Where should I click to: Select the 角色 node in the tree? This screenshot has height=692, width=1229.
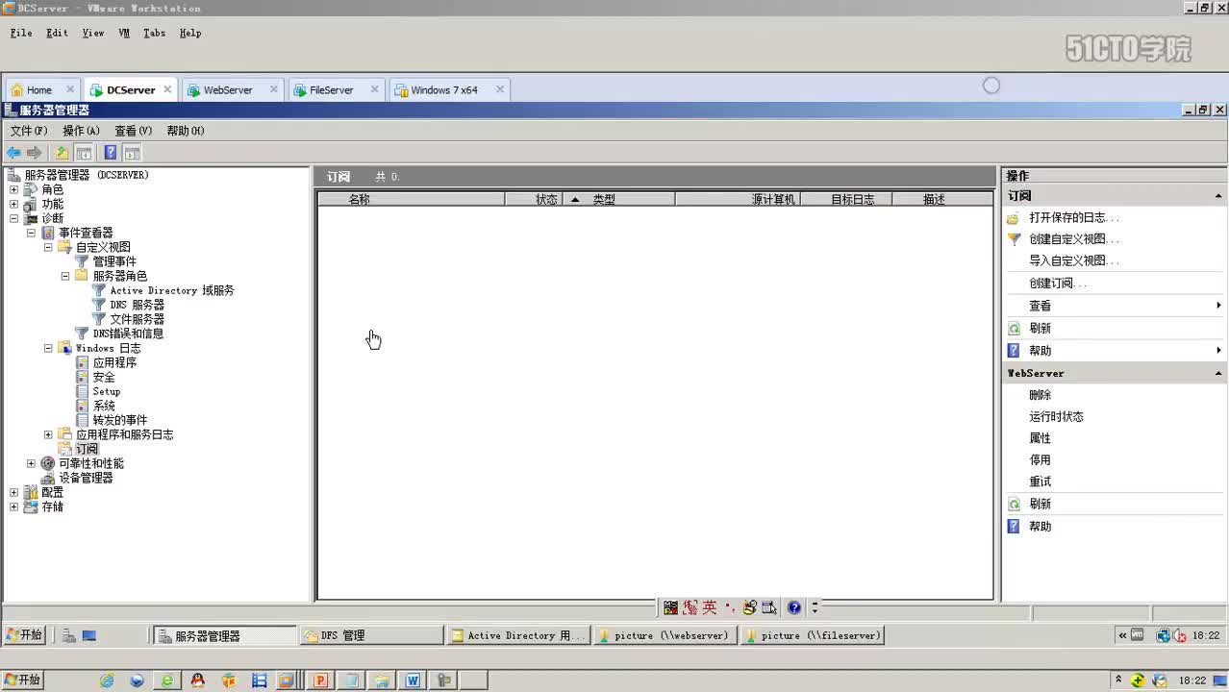coord(52,189)
